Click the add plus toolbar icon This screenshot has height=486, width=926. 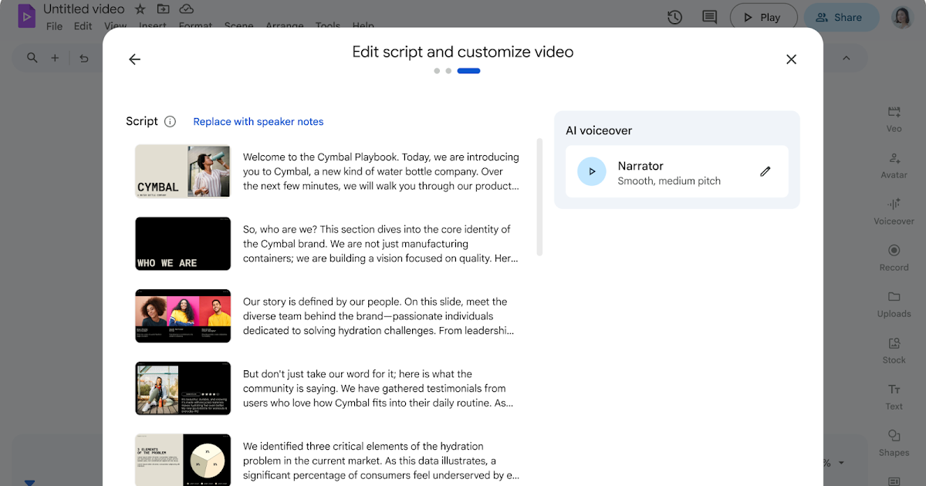tap(55, 58)
